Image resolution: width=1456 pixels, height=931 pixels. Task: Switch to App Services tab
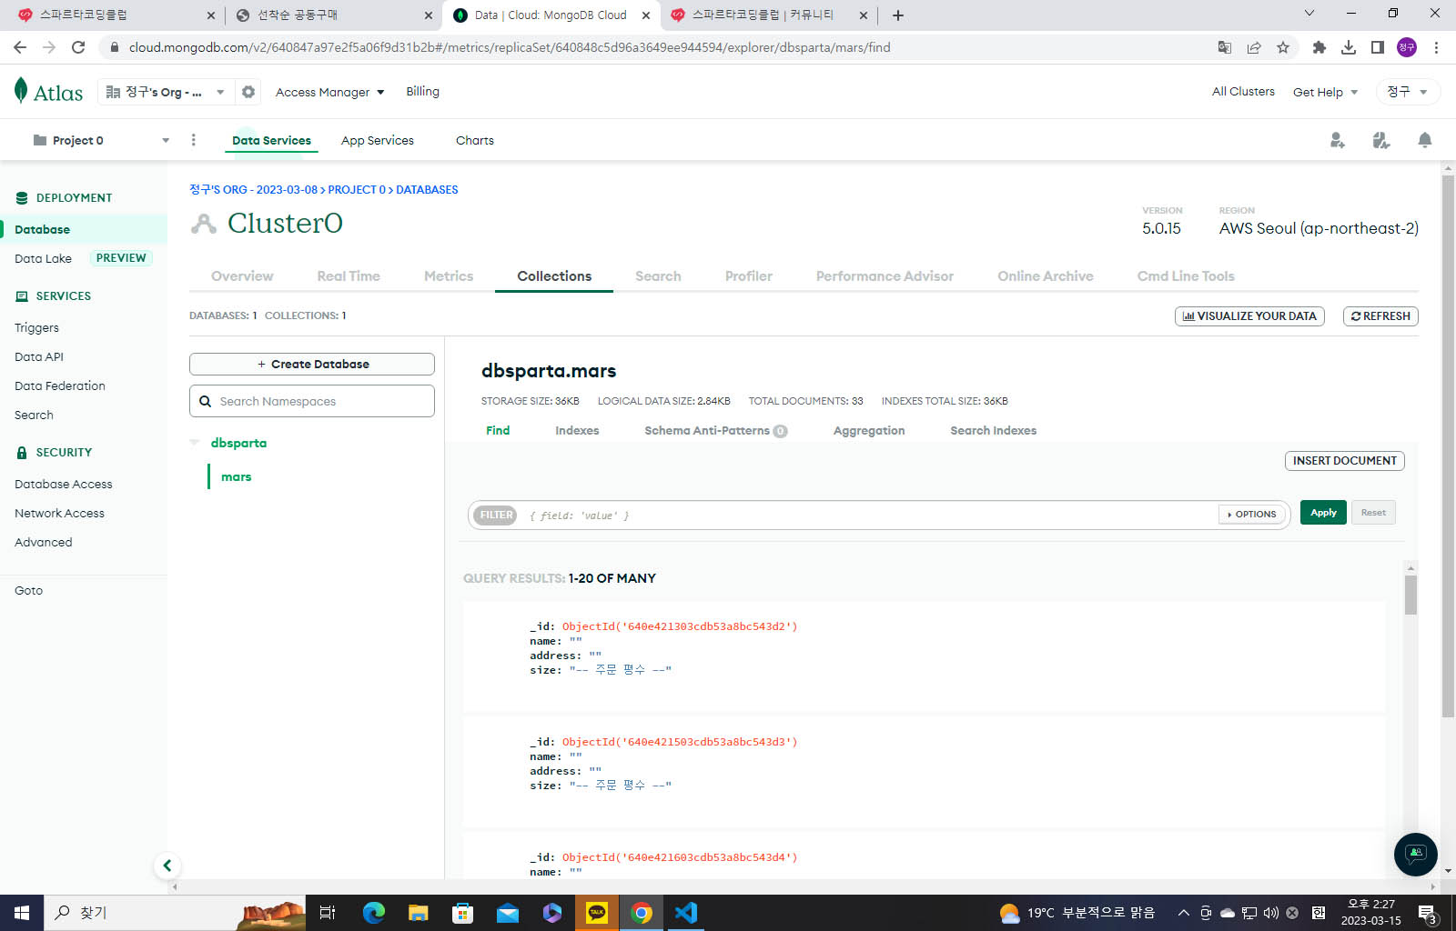coord(378,140)
